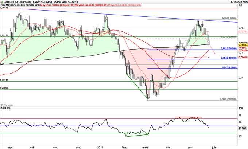Image resolution: width=248 pixels, height=149 pixels.
Task: Click the sept. month label on time axis
Action: (11, 148)
